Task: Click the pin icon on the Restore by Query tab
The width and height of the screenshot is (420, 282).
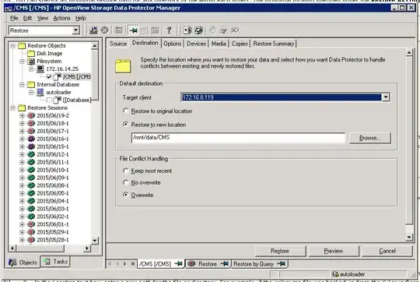Action: [x=281, y=264]
